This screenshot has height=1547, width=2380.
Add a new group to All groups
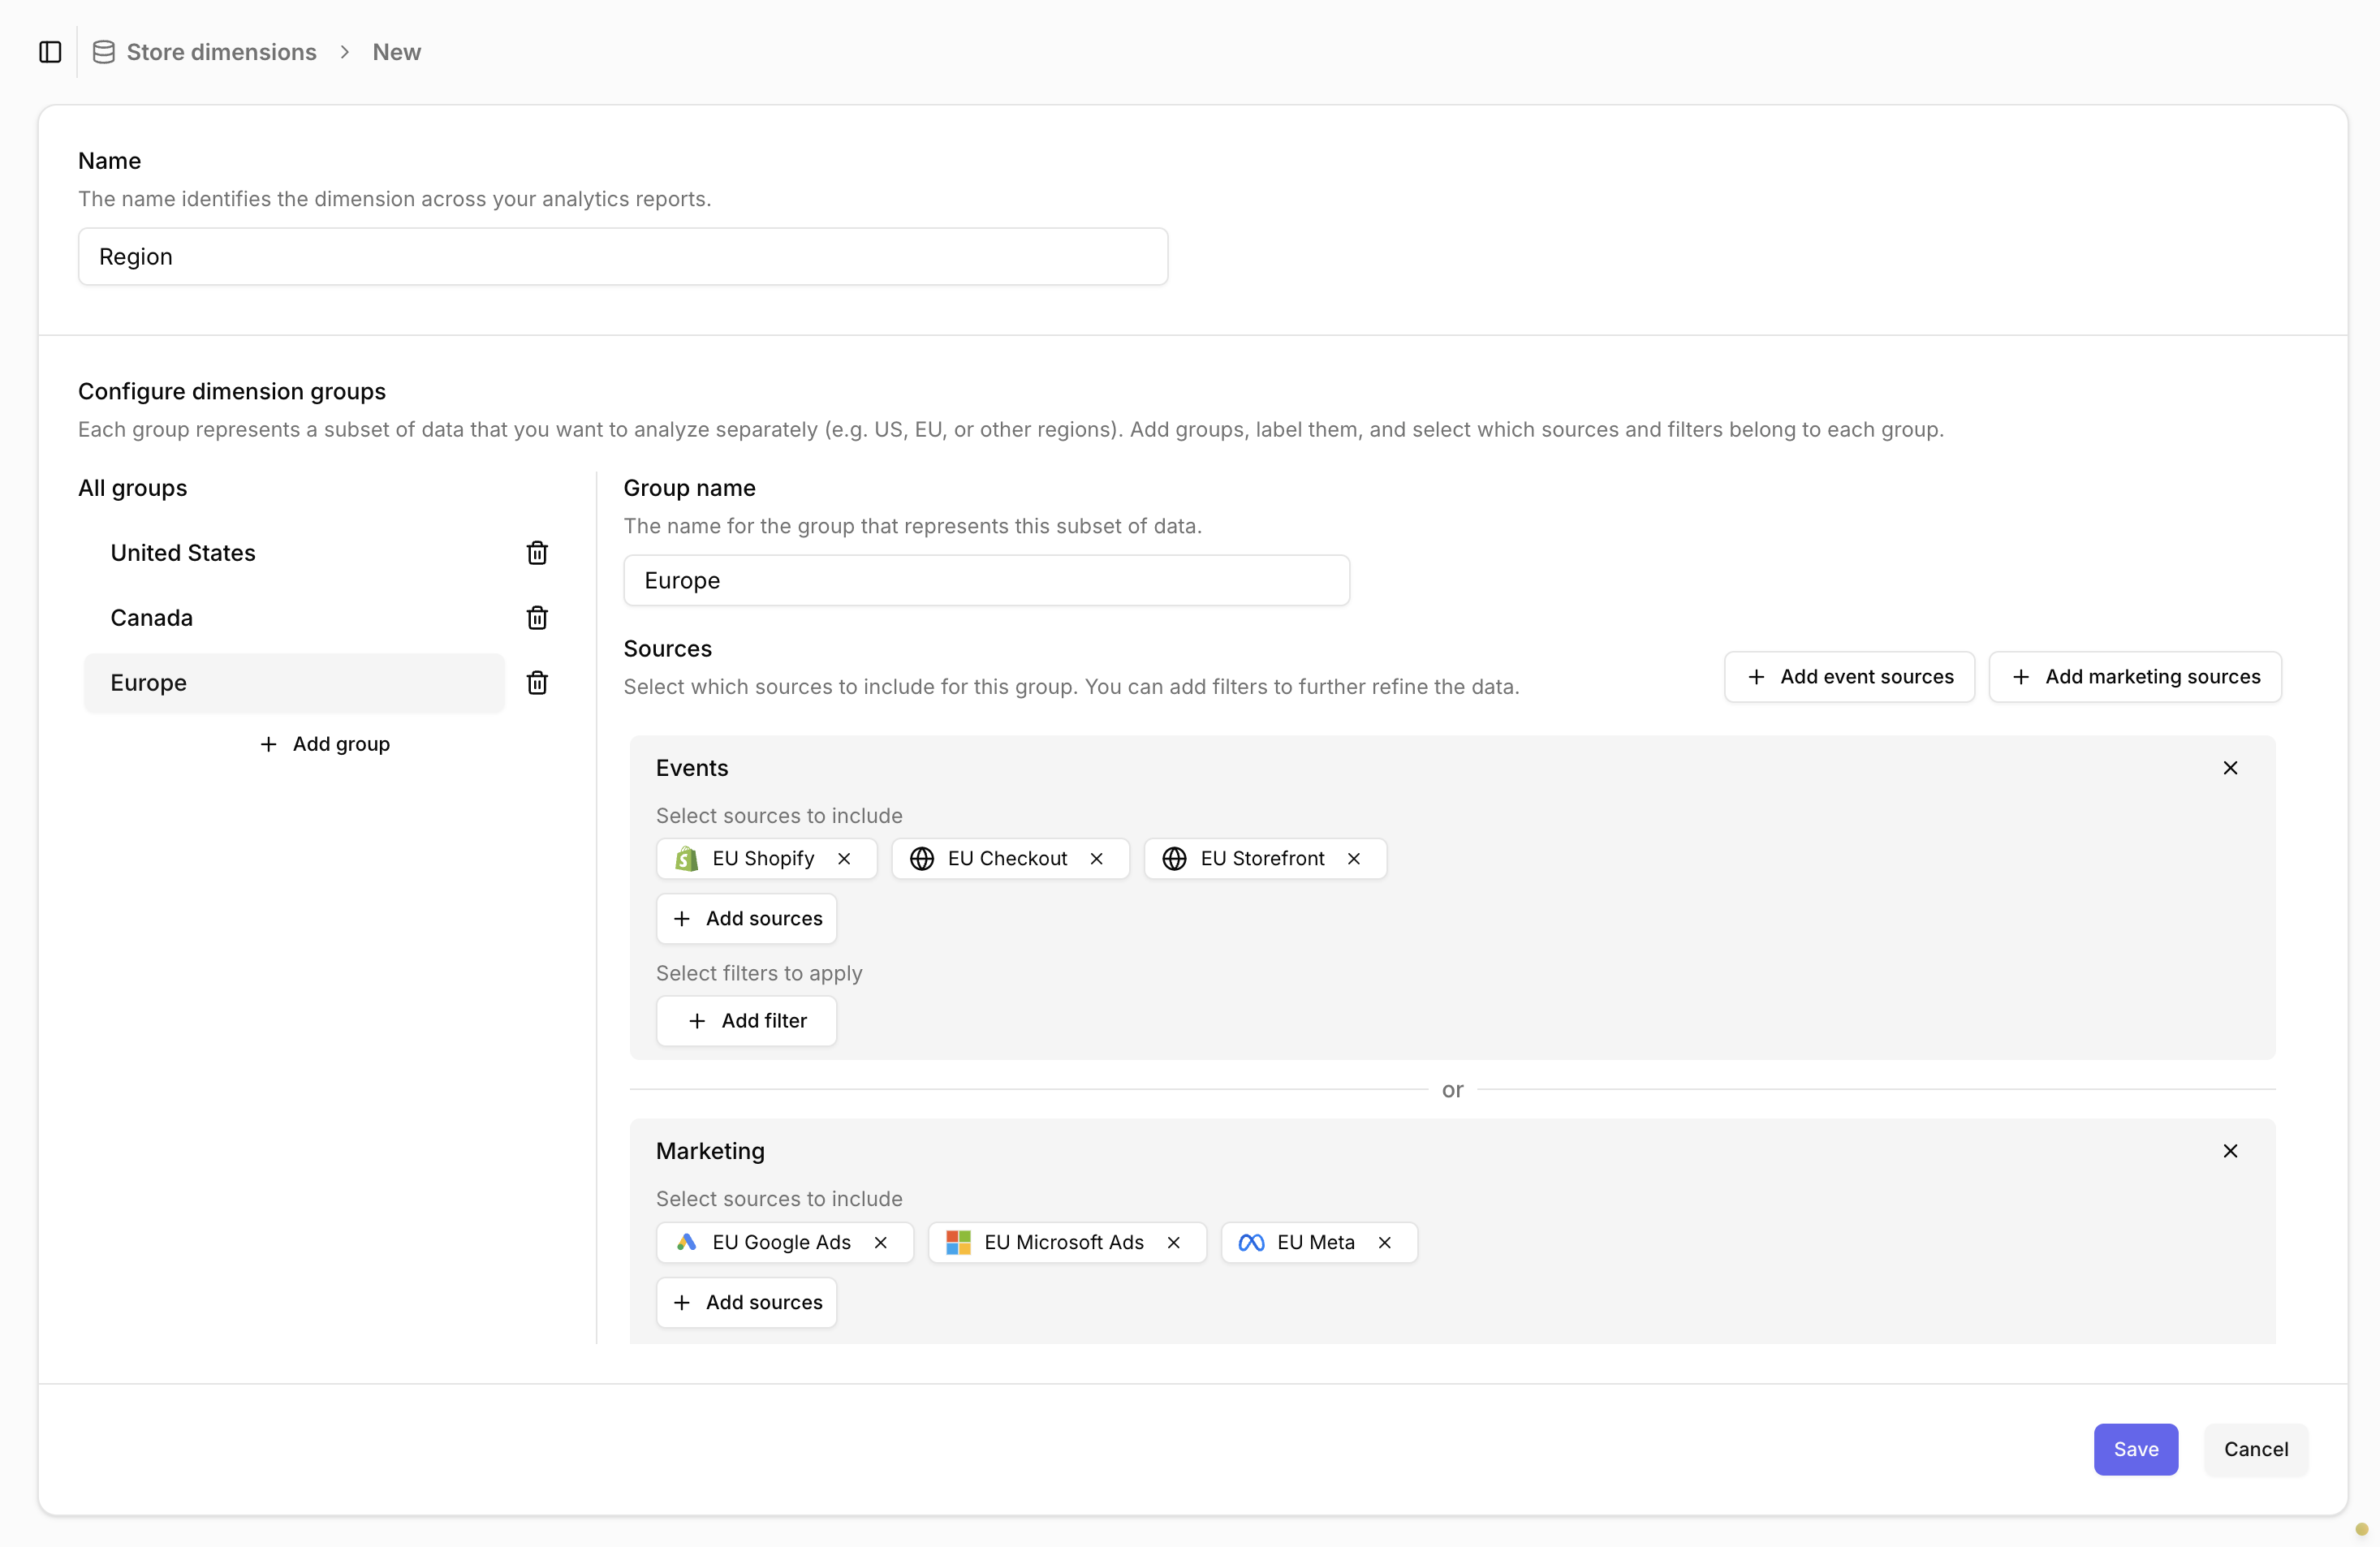click(x=325, y=743)
